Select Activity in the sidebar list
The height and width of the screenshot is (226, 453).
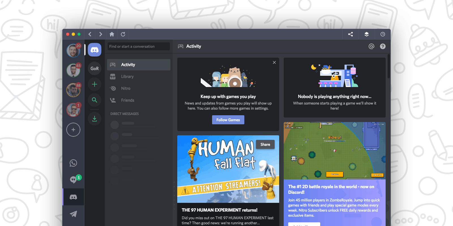(139, 65)
